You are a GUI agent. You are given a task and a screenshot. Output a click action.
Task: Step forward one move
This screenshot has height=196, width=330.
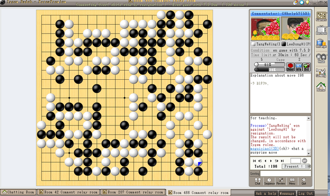point(271,161)
